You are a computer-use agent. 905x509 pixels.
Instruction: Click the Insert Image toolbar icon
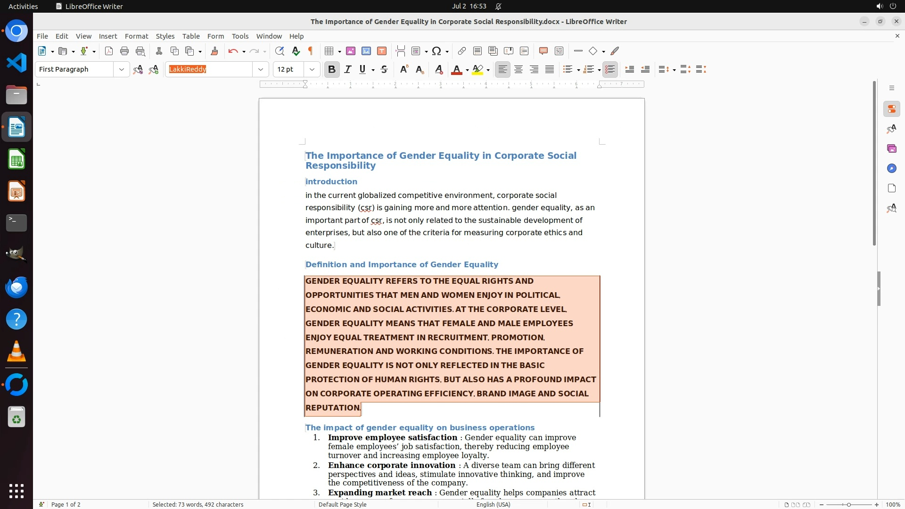click(x=350, y=51)
